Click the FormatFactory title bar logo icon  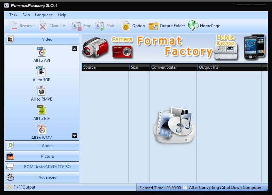(6, 5)
